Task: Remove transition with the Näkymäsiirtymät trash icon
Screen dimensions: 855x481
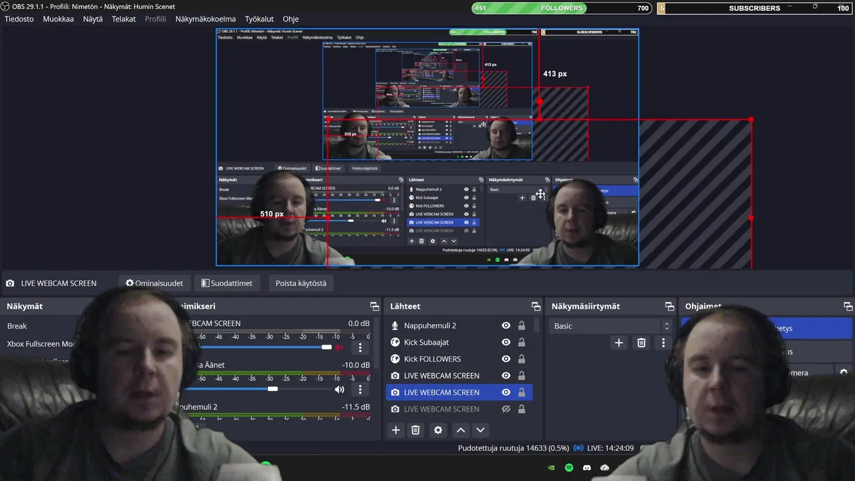Action: (x=641, y=343)
